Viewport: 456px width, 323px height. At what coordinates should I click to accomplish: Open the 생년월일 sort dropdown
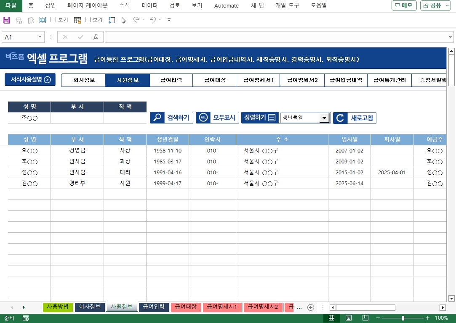point(324,118)
